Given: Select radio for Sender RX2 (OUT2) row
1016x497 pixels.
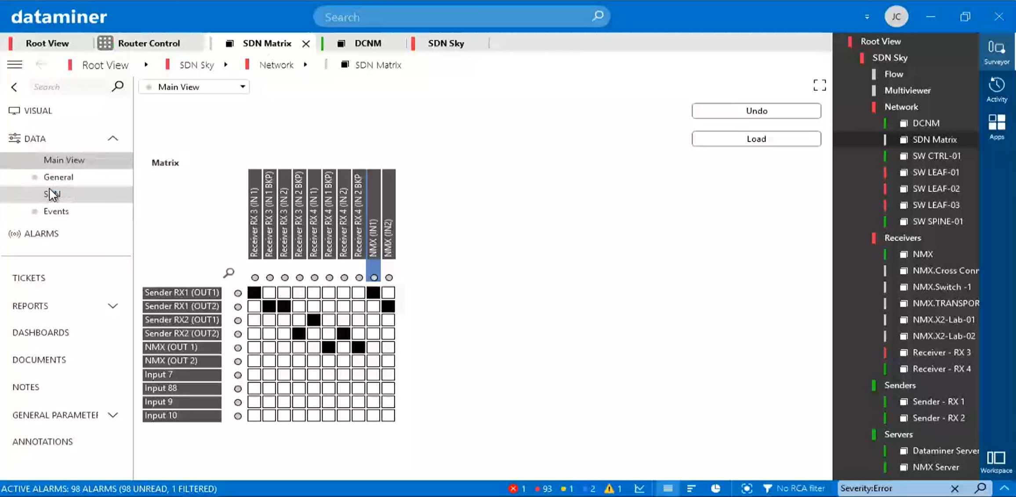Looking at the screenshot, I should [x=238, y=334].
